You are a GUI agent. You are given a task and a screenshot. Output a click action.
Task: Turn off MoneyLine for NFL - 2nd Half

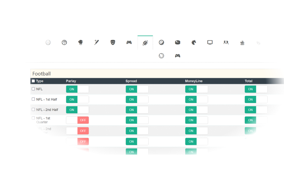[196, 110]
